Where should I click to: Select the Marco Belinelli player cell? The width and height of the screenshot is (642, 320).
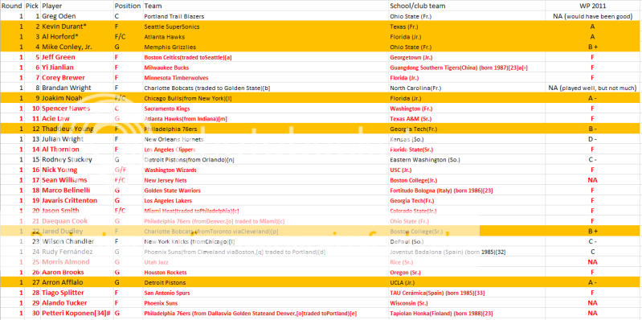click(77, 191)
